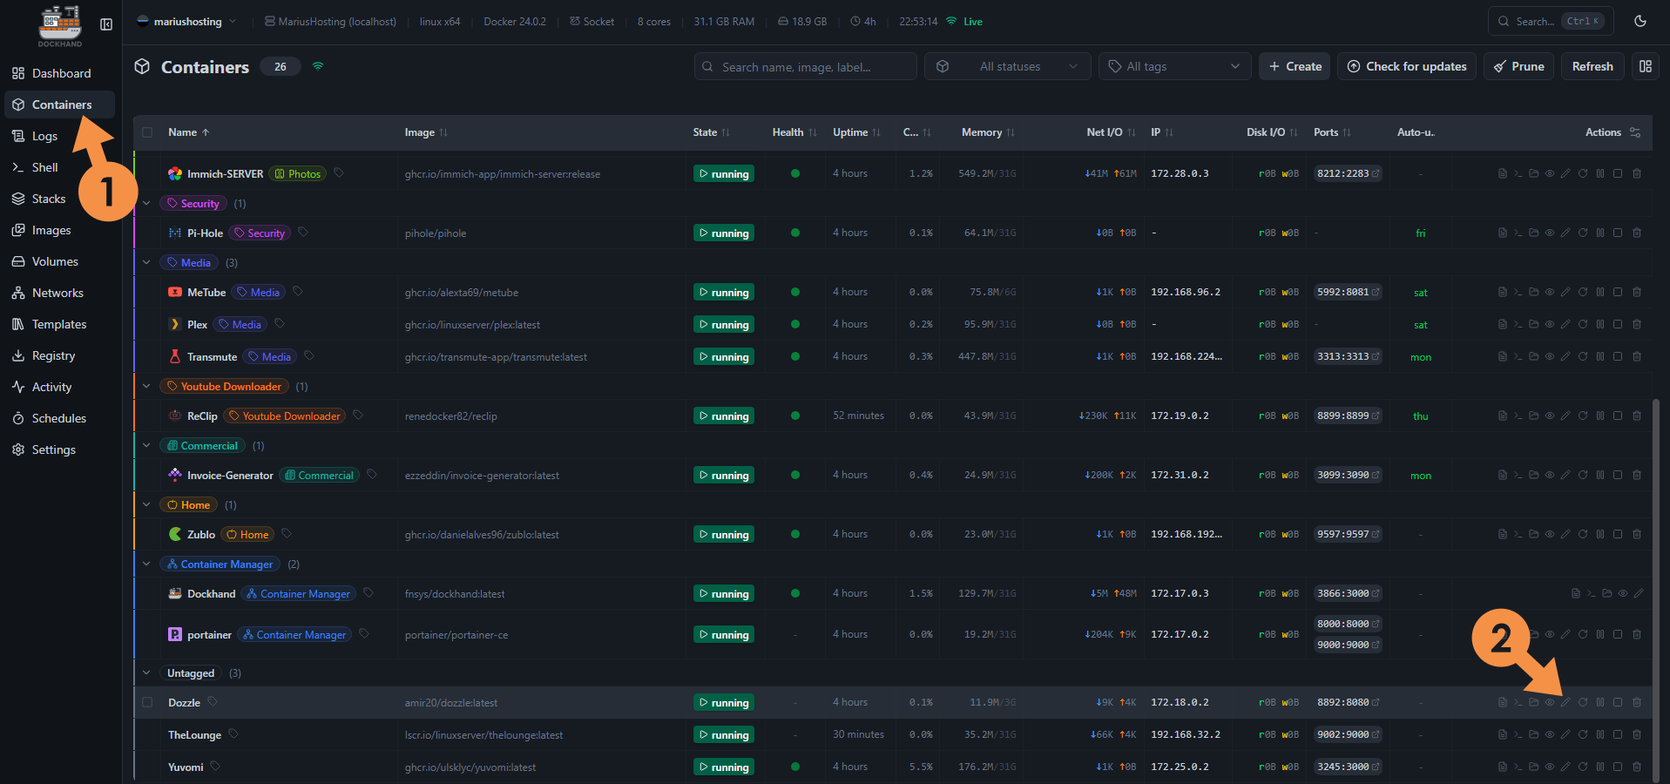Viewport: 1670px width, 784px height.
Task: Navigate to Images in the sidebar
Action: [x=60, y=230]
